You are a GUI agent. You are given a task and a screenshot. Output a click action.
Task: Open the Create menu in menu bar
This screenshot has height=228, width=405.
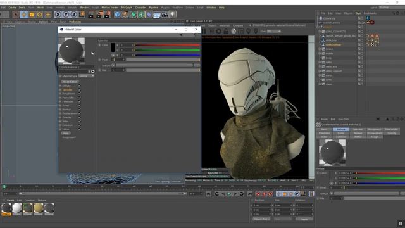[x=12, y=8]
